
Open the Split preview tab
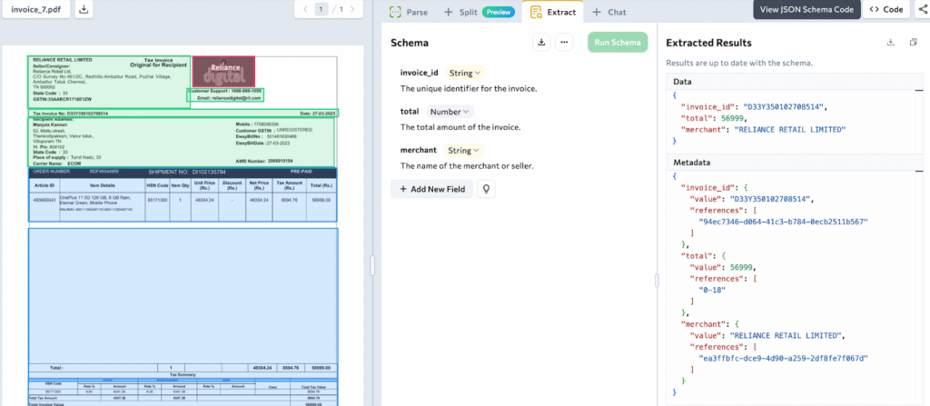477,12
